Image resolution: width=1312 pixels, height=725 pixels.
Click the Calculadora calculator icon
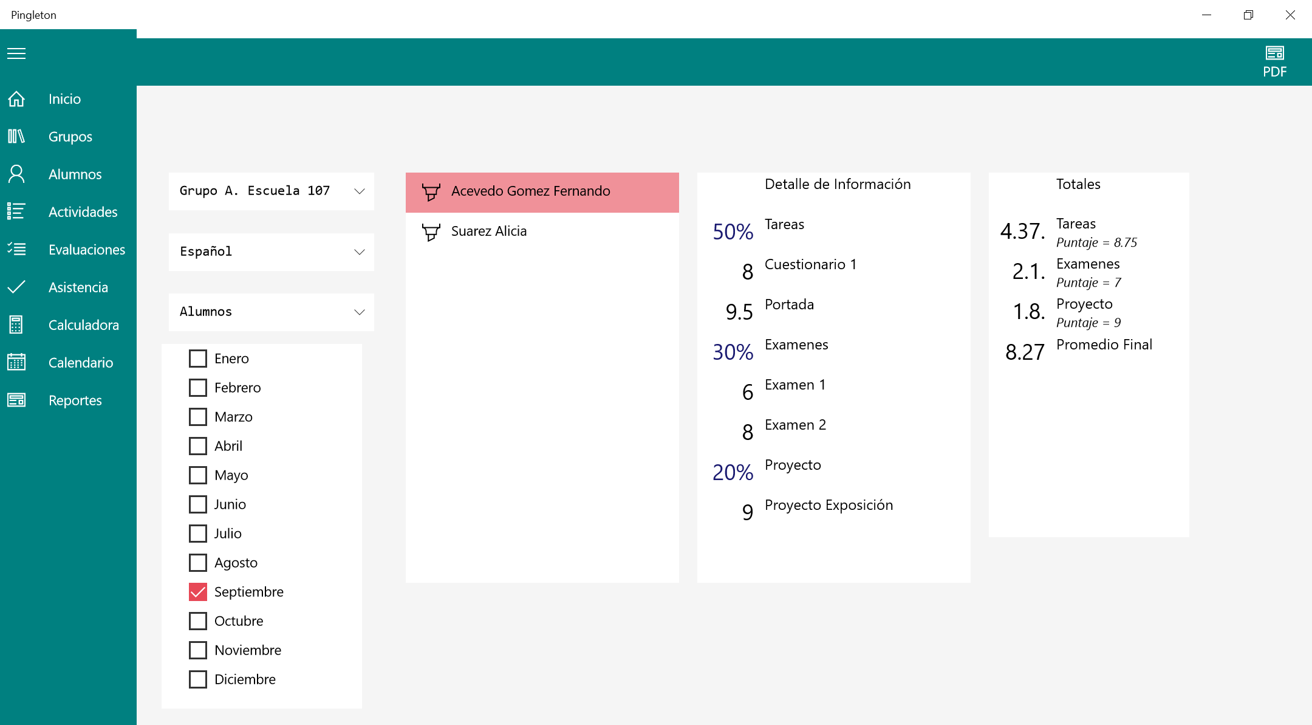click(16, 325)
